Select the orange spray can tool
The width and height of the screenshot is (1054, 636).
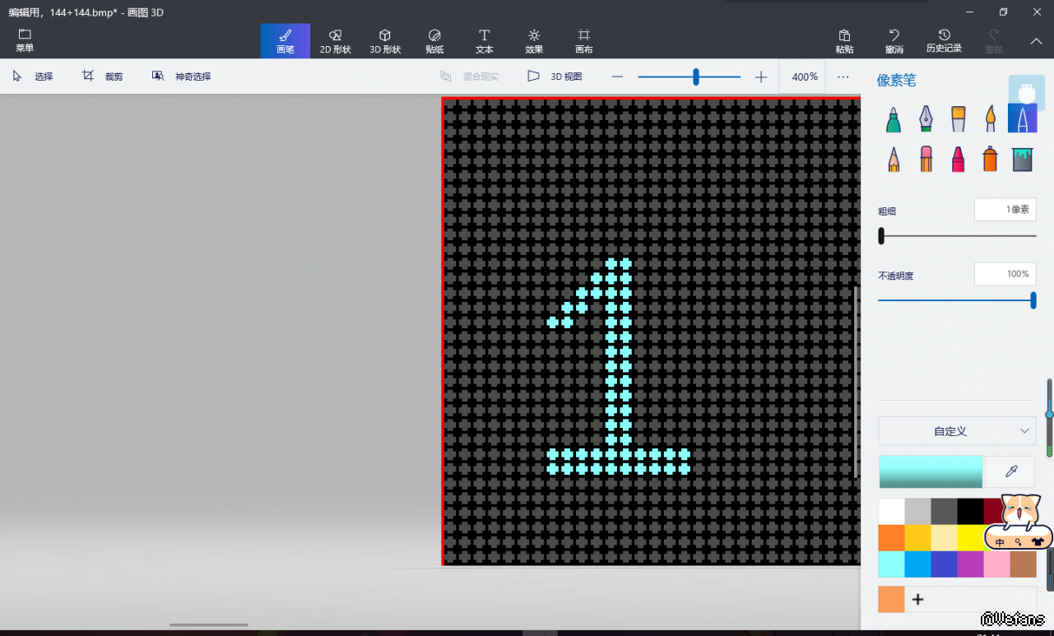point(991,159)
